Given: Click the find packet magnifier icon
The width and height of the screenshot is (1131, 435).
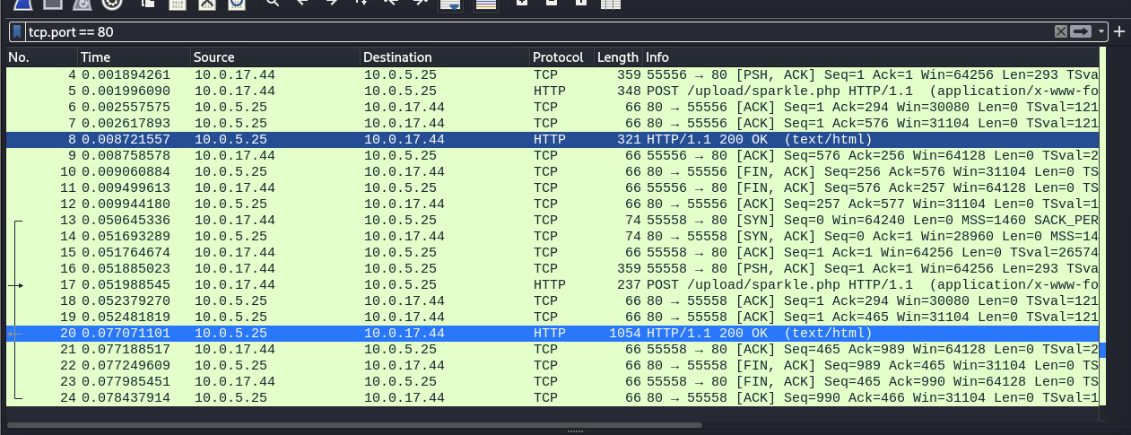Looking at the screenshot, I should 273,4.
